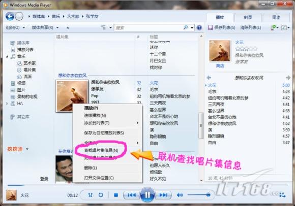The width and height of the screenshot is (295, 206).
Task: Click 媒体库 in the breadcrumb path
Action: [39, 17]
